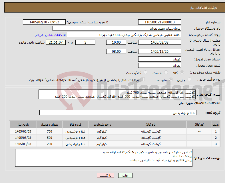This screenshot has height=183, width=225.
Task: Click the delivery province field
Action: (160, 59)
